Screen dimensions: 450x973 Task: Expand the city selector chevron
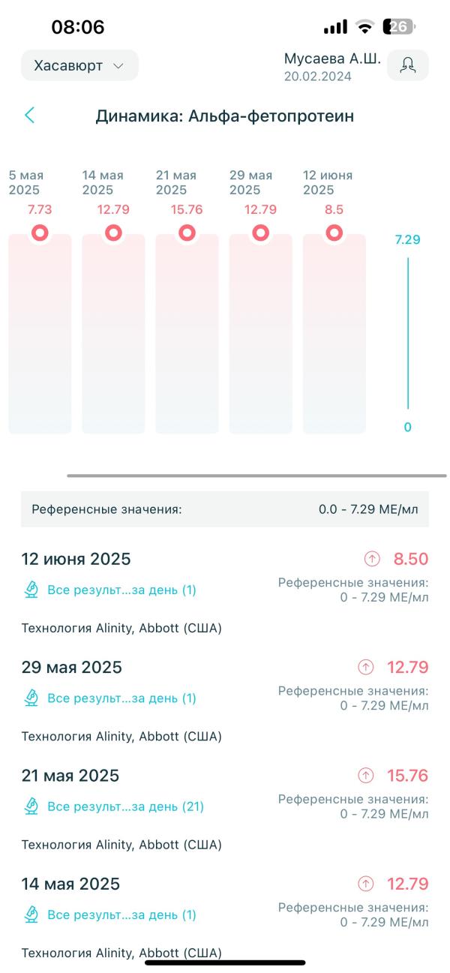tap(118, 65)
